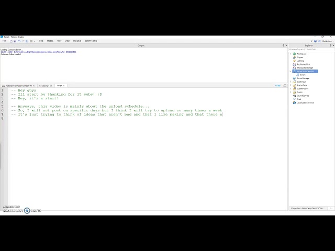Switch to the HOME ribbon tab
This screenshot has height=251, width=335.
click(40, 41)
